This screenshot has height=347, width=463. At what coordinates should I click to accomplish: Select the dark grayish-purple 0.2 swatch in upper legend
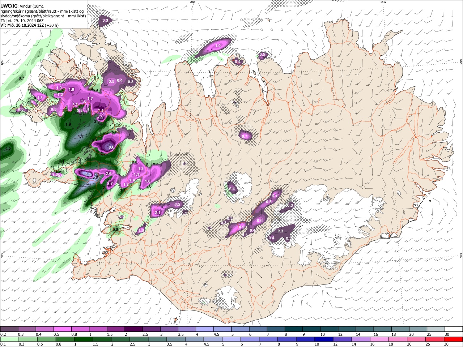[9, 329]
